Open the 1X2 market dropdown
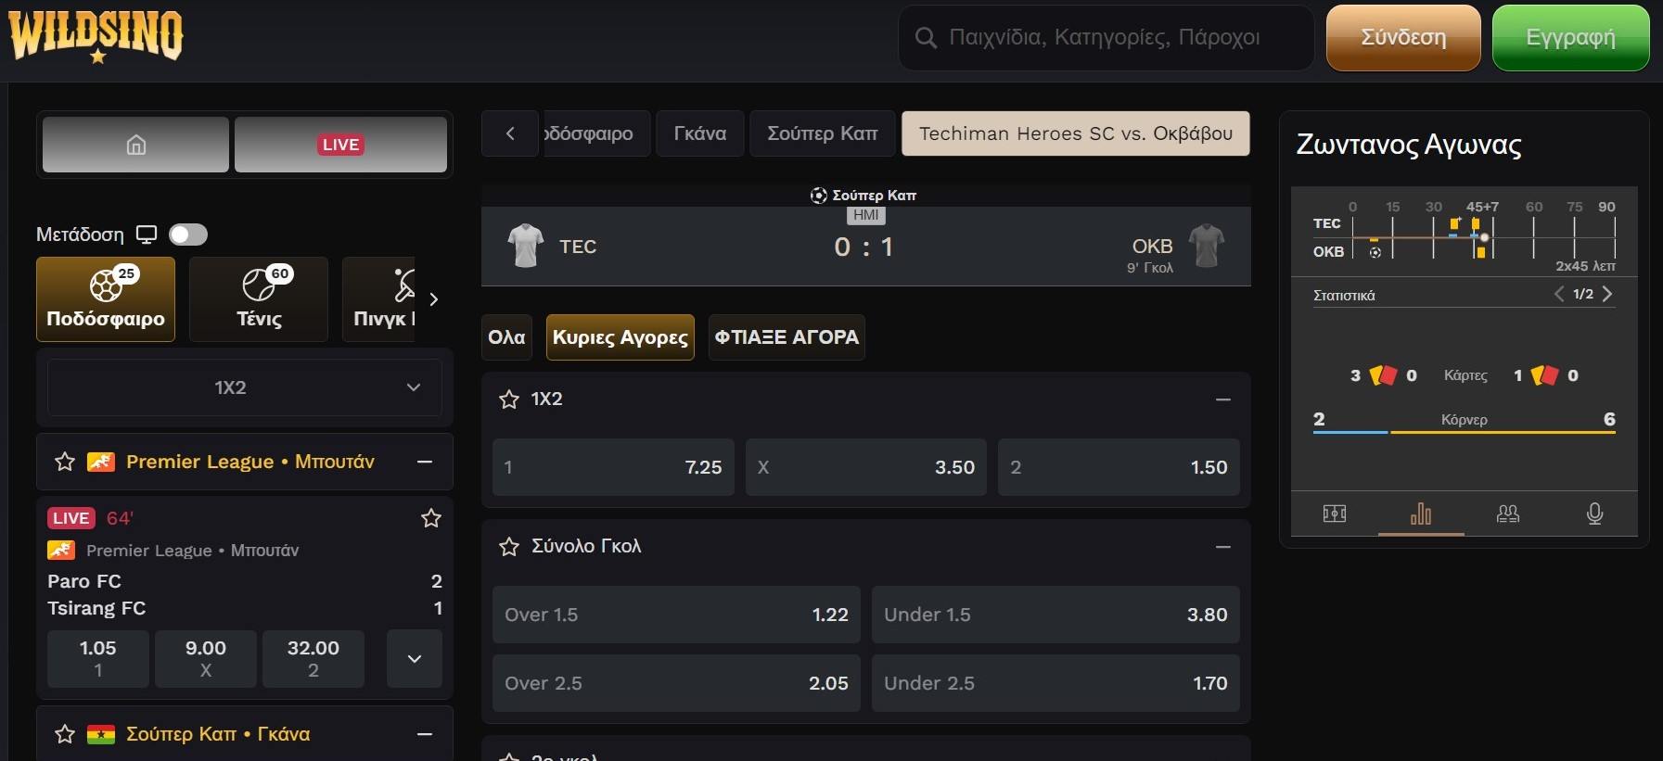 (245, 387)
